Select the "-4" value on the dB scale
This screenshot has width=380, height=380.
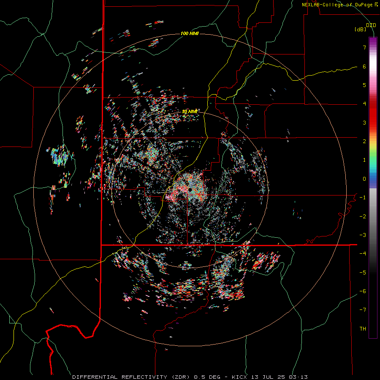363,254
